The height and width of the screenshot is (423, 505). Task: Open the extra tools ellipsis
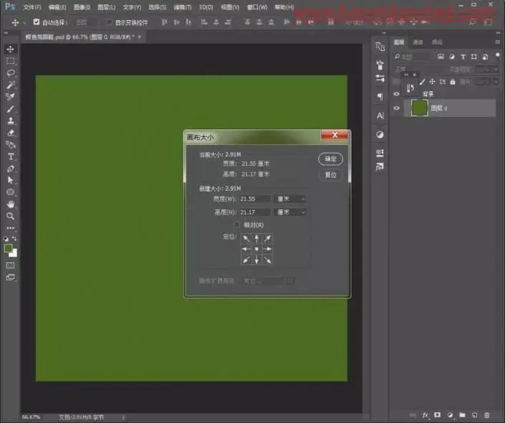click(10, 228)
